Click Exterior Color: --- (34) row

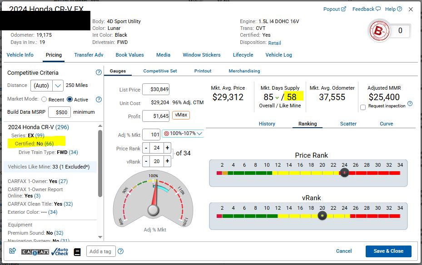(x=33, y=212)
